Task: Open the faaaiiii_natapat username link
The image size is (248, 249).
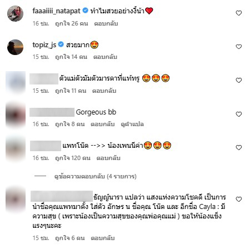Action: coord(56,11)
